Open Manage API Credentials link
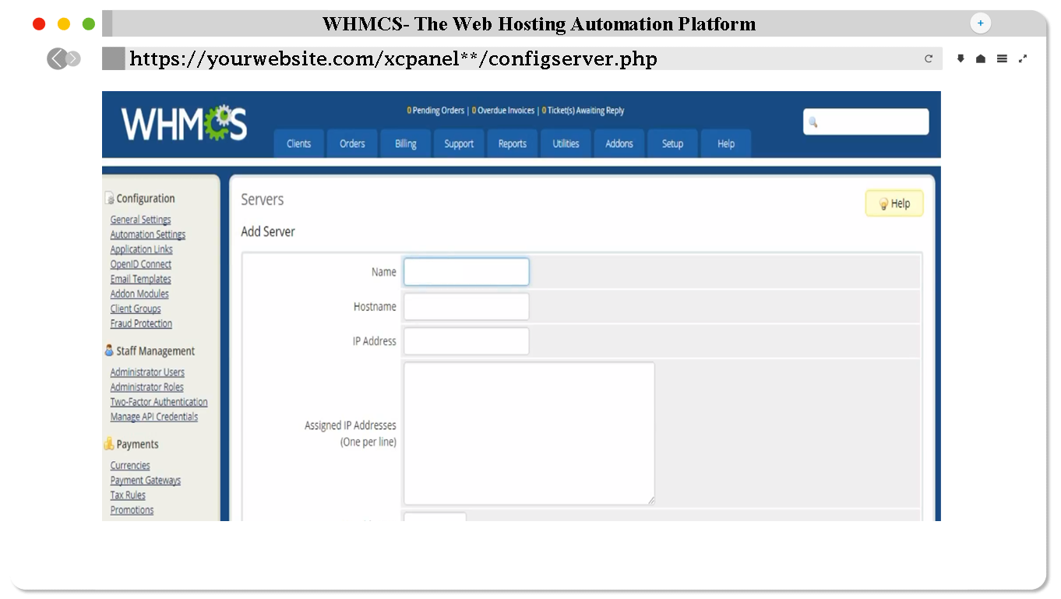 tap(154, 417)
